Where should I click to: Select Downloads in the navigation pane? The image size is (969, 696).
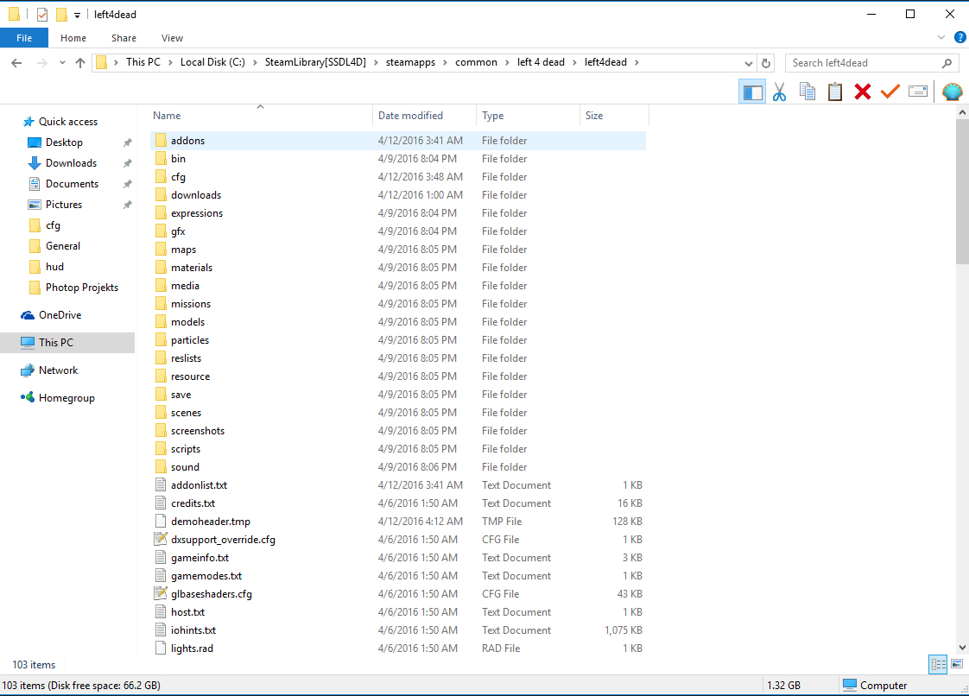click(x=71, y=163)
